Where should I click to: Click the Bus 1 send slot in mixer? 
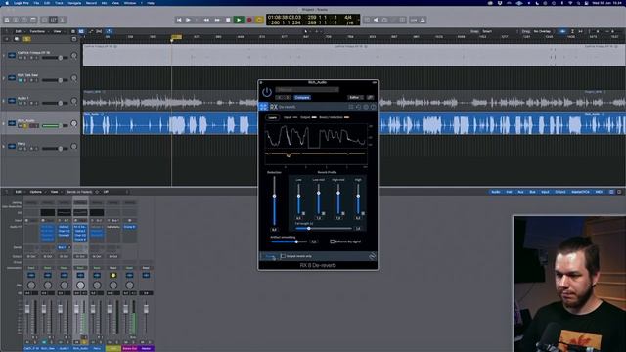click(64, 247)
